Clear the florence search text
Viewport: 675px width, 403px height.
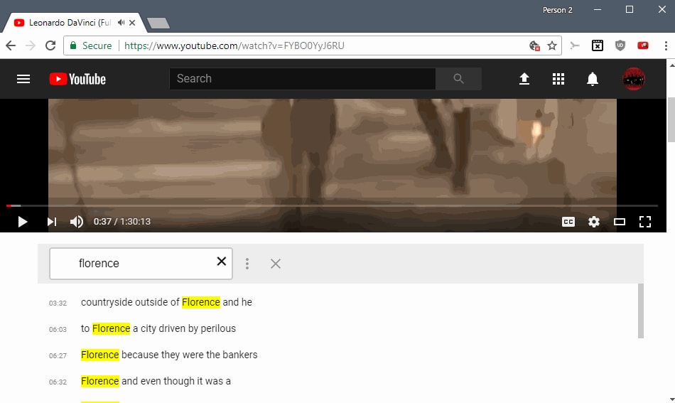click(221, 261)
